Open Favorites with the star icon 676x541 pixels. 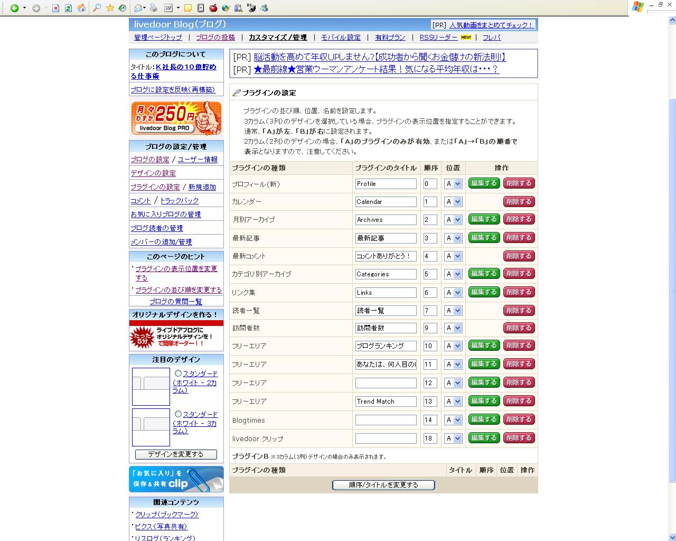tap(110, 8)
